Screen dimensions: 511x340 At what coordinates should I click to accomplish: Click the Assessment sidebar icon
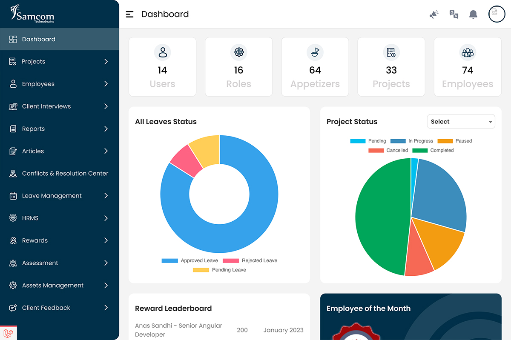(13, 263)
